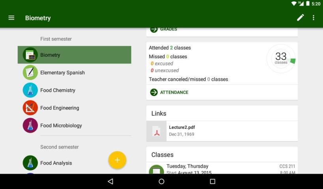Tap the pencil edit icon
Screen dimensions: 323x189
(x=301, y=18)
